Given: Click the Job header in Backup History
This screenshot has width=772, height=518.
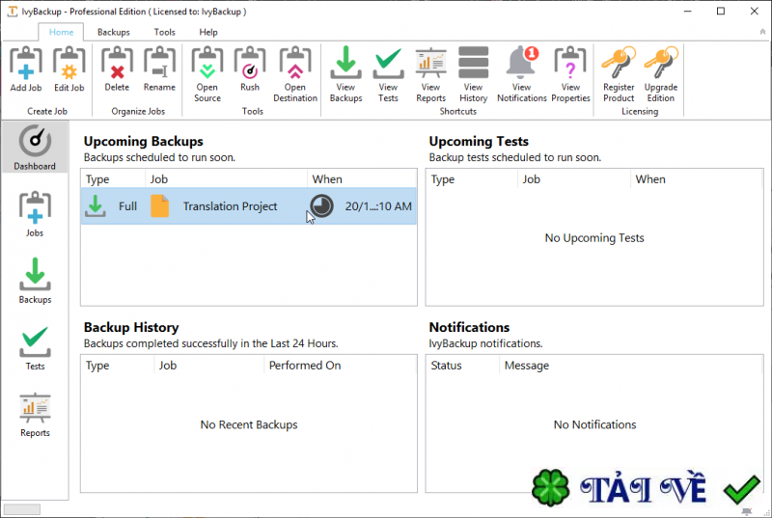Looking at the screenshot, I should click(208, 366).
